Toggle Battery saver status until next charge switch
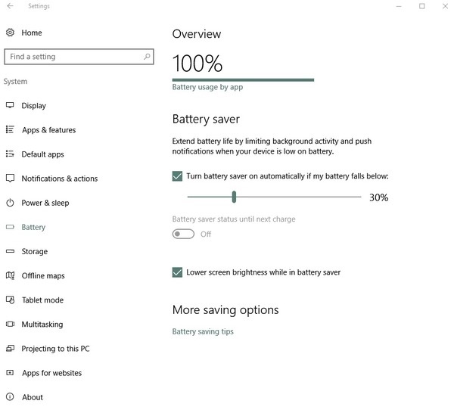The image size is (454, 407). pyautogui.click(x=183, y=234)
